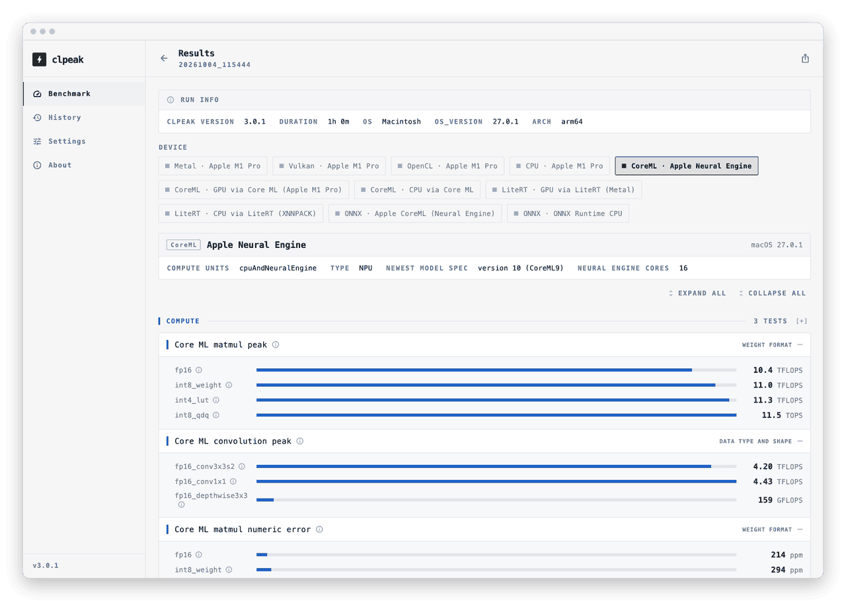Select ONNX · ONNX Runtime CPU device
Image resolution: width=846 pixels, height=601 pixels.
568,214
